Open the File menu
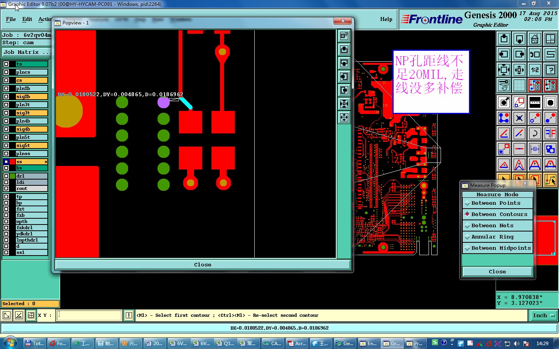 [x=11, y=19]
